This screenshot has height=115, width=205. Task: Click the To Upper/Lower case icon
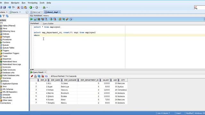pos(63,19)
